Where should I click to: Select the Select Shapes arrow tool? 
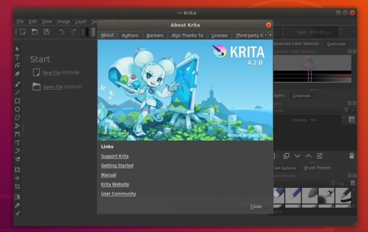pyautogui.click(x=17, y=49)
